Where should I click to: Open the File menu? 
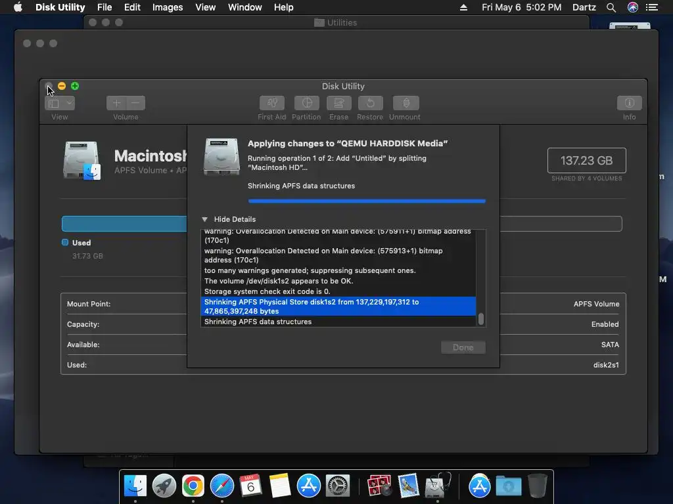pyautogui.click(x=104, y=7)
